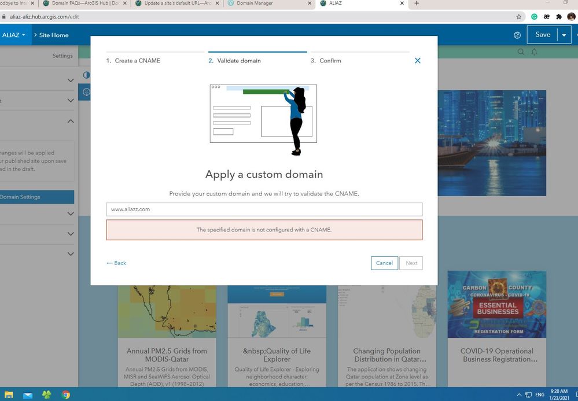Screen dimensions: 578x401
Task: Expand the last sidebar section chevron
Action: coord(71,253)
